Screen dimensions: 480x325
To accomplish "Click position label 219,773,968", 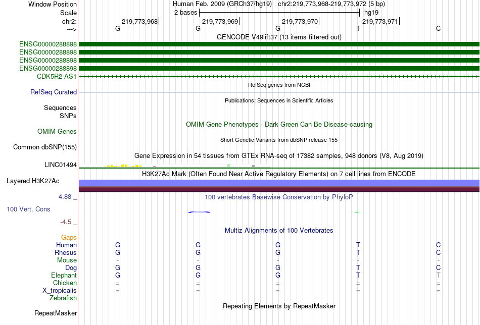I will [x=139, y=21].
